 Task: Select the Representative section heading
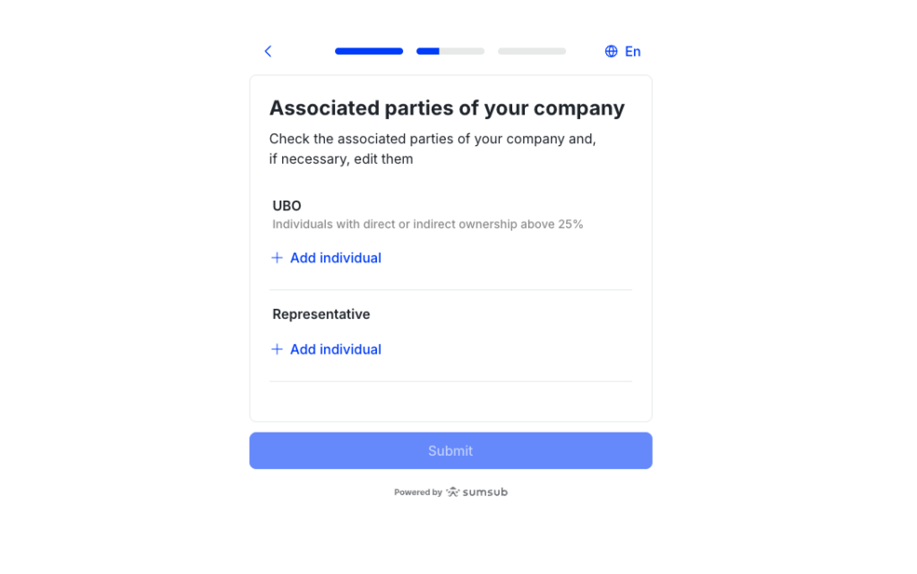tap(321, 314)
